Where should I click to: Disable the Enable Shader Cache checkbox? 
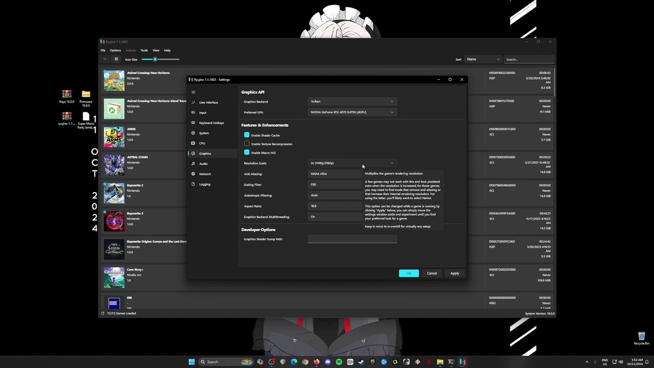point(247,135)
